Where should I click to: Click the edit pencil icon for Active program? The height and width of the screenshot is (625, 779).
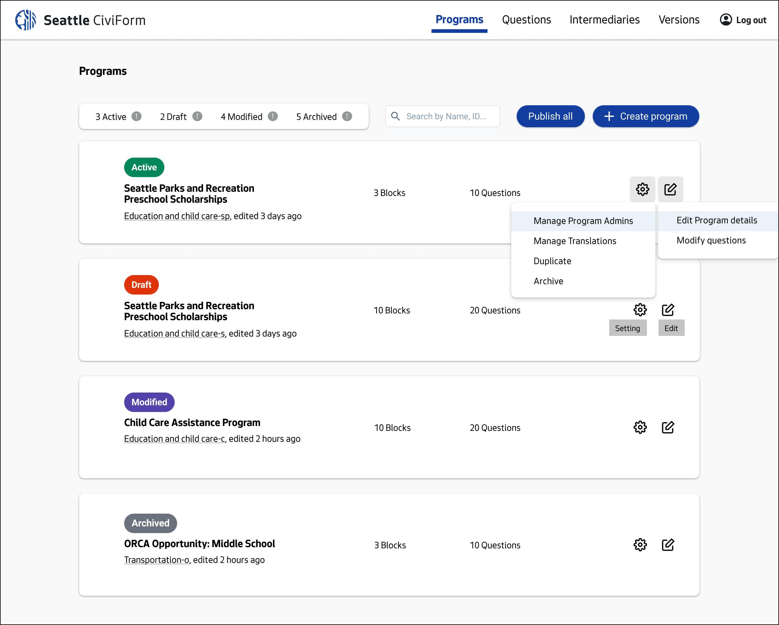click(670, 189)
